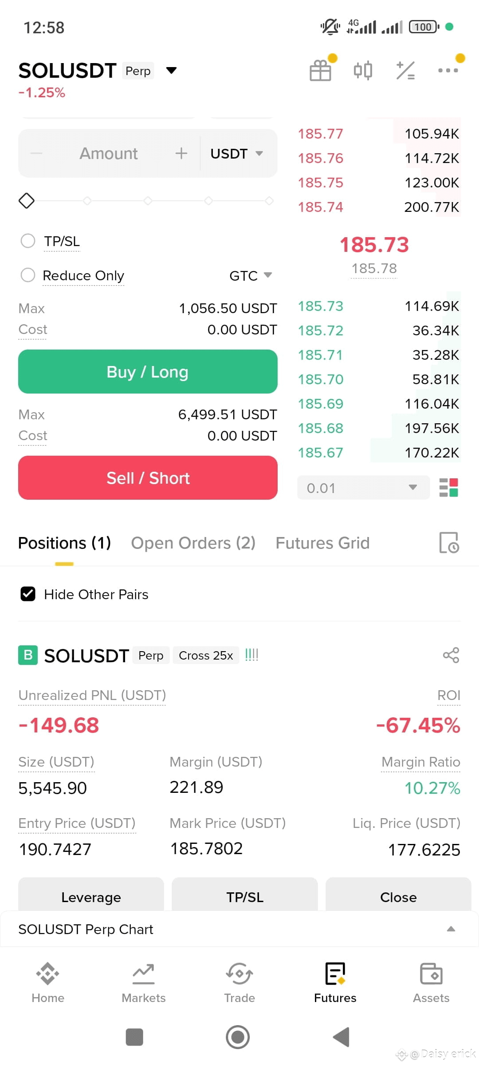Open the gift rewards icon
Screen dimensions: 479x1066
point(320,71)
